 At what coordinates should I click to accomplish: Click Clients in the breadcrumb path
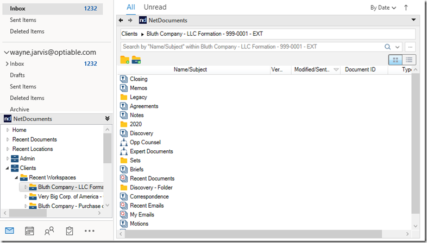click(129, 34)
